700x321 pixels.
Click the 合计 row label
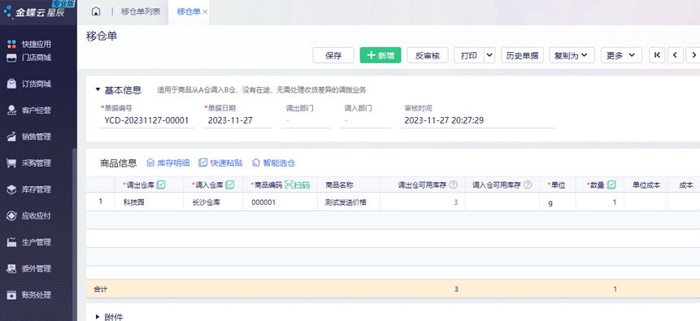click(101, 288)
